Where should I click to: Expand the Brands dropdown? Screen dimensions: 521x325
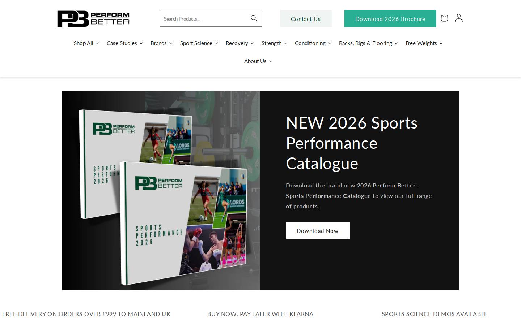tap(161, 43)
